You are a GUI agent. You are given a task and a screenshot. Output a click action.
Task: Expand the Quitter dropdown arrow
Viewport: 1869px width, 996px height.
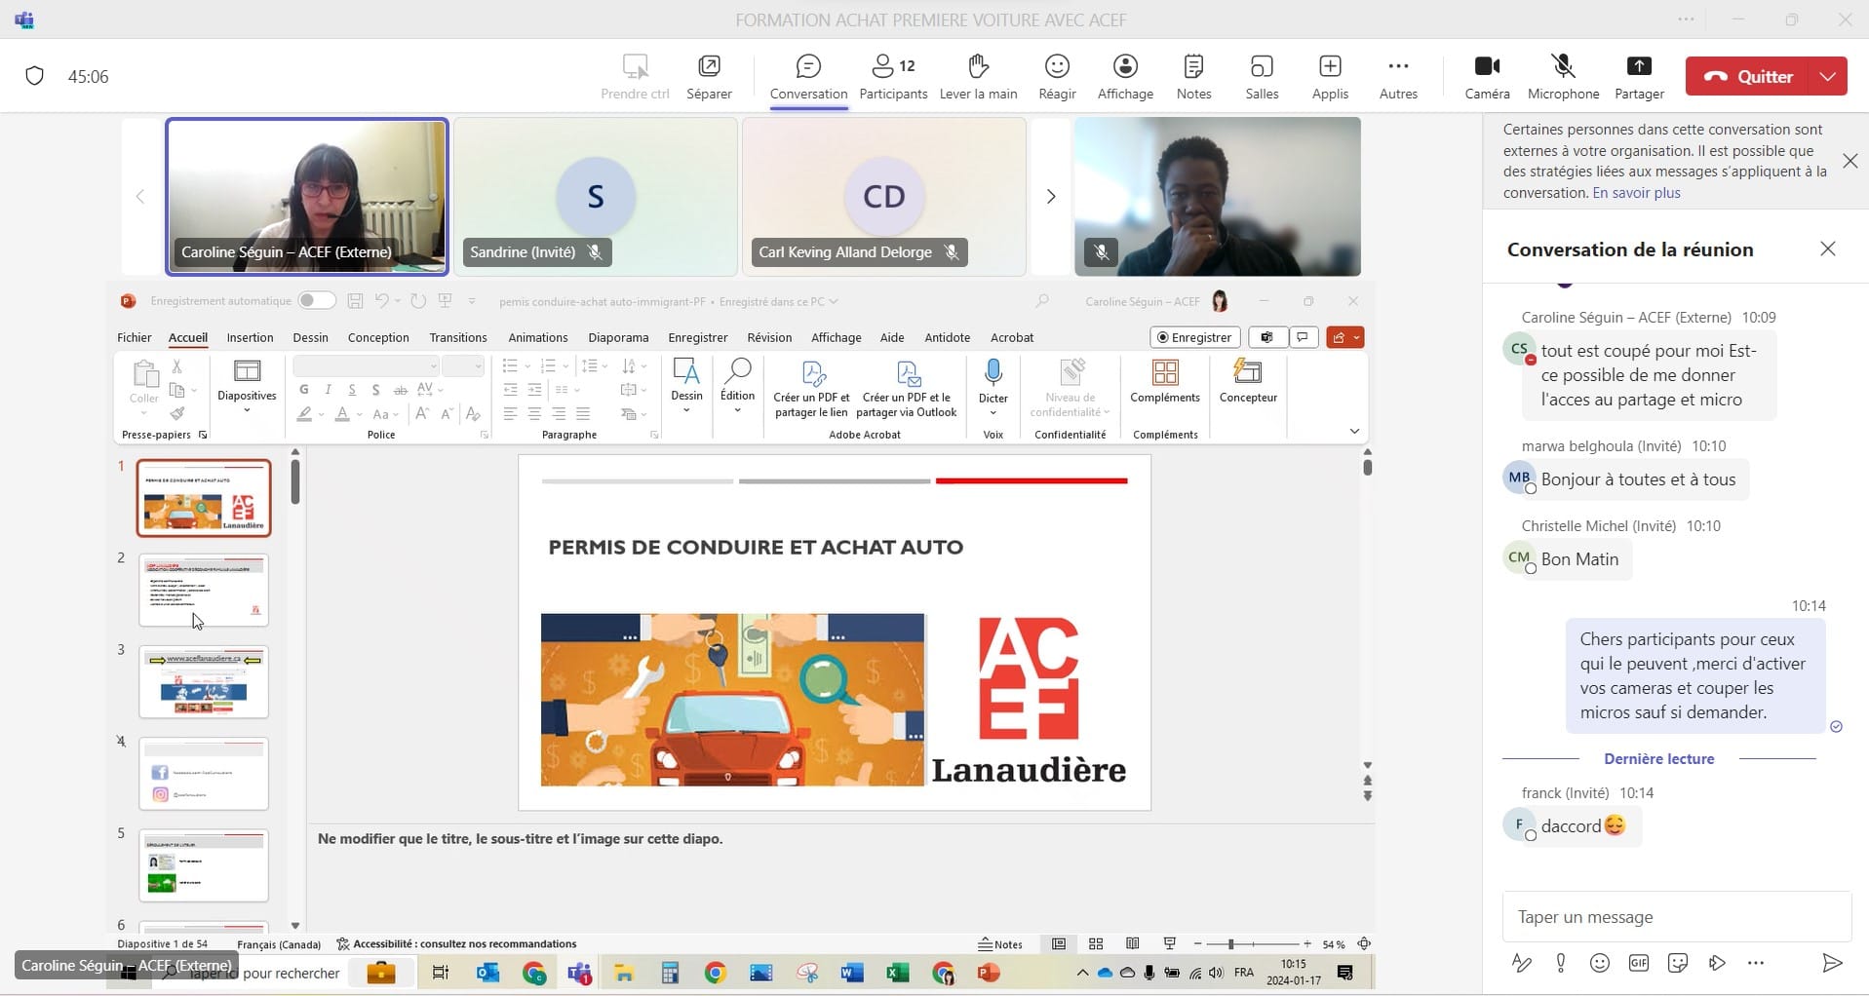pyautogui.click(x=1828, y=76)
